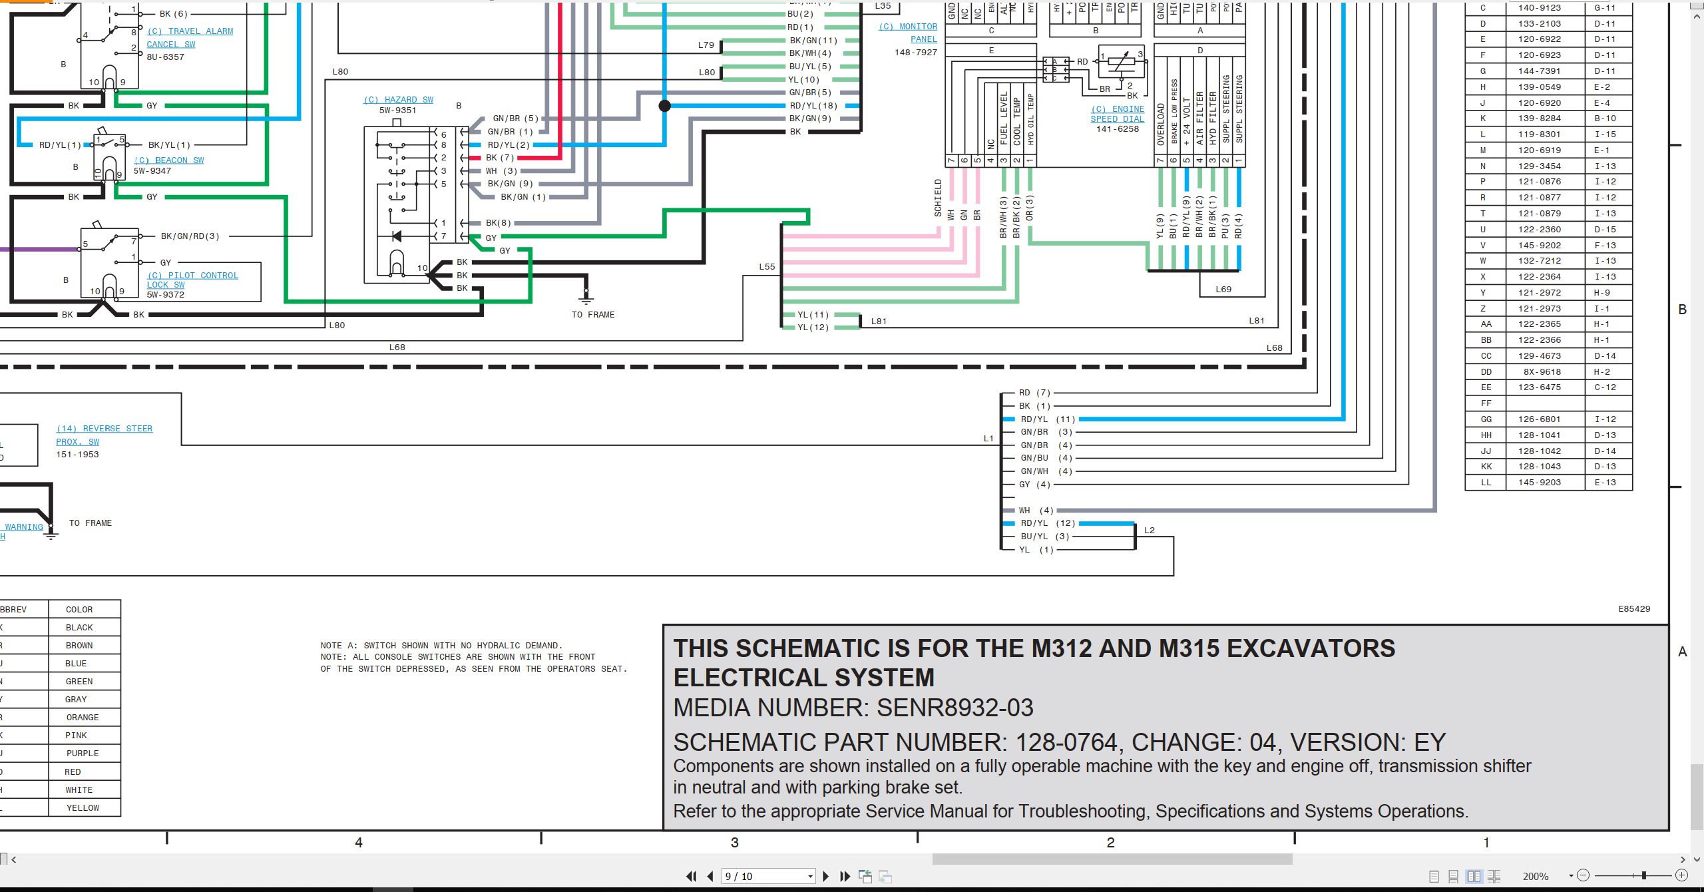Switch to single page view

pos(1434,876)
